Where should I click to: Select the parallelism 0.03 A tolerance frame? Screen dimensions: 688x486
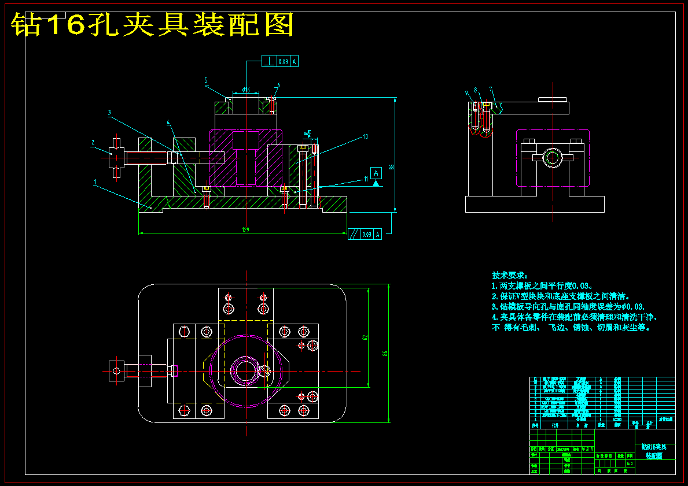[x=365, y=234]
